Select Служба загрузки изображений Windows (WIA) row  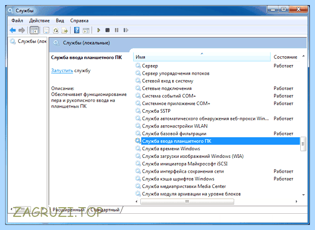pos(217,156)
